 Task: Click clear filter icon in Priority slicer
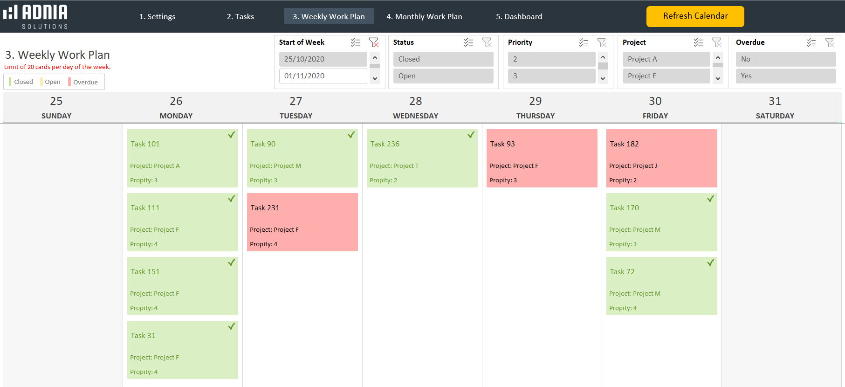tap(602, 42)
